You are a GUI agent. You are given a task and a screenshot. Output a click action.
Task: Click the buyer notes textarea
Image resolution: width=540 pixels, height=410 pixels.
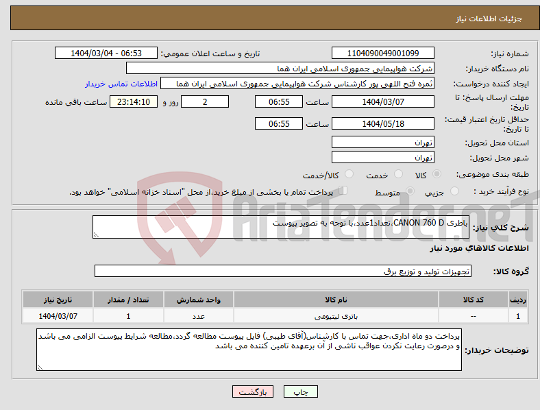pyautogui.click(x=249, y=350)
